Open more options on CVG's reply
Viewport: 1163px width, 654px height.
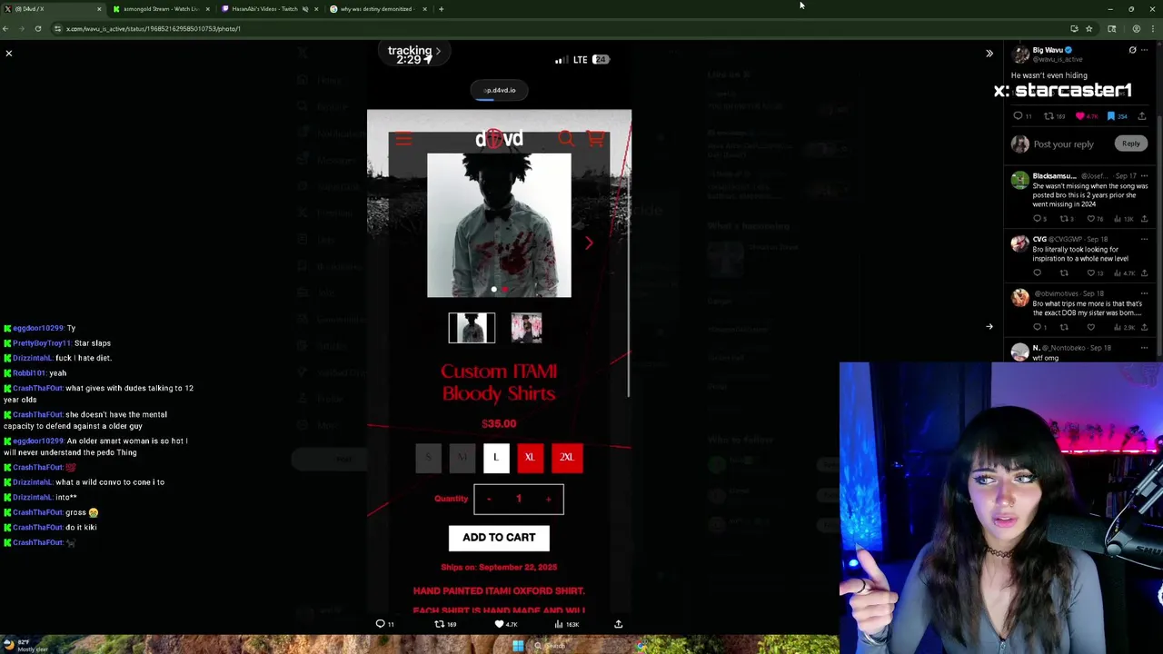pyautogui.click(x=1144, y=240)
